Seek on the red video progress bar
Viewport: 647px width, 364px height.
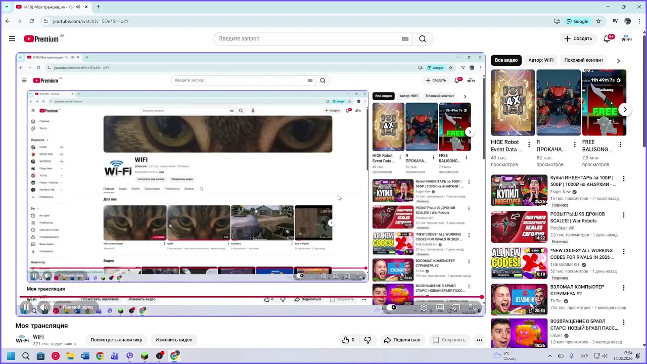(x=251, y=297)
